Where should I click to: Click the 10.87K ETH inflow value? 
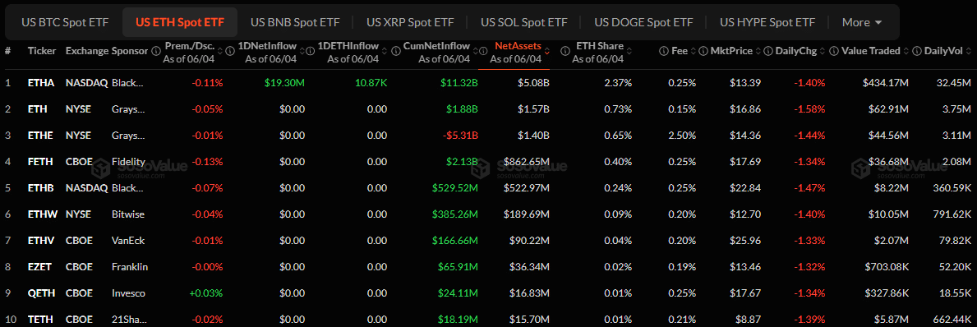(x=370, y=82)
